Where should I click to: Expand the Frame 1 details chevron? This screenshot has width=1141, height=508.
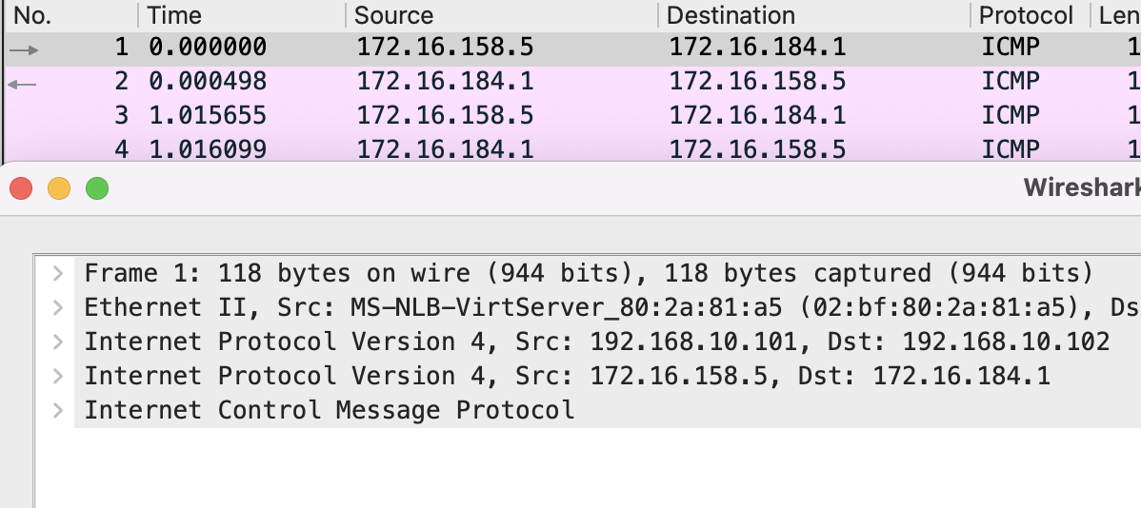[58, 274]
